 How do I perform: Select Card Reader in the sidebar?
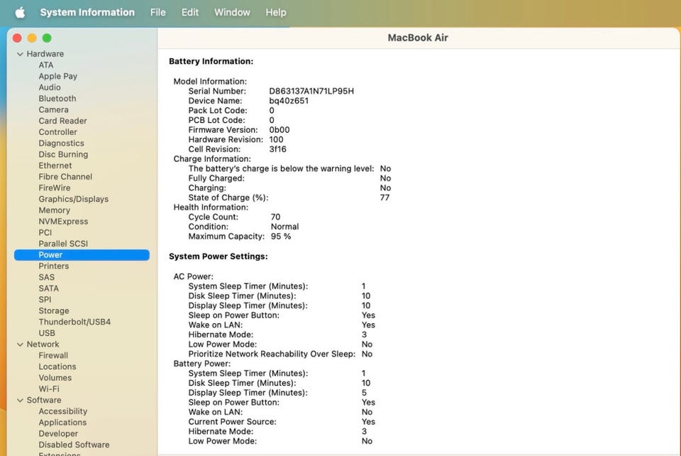(62, 121)
